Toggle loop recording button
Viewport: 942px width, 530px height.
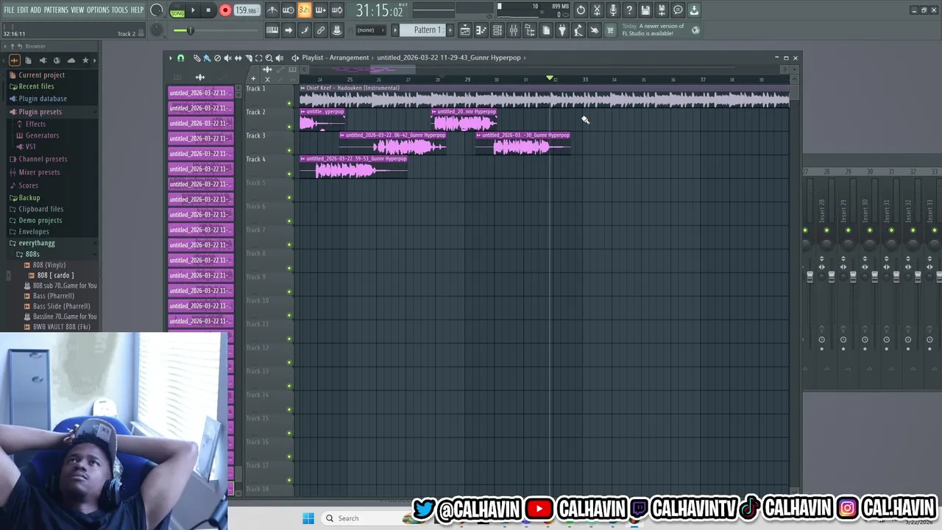point(337,10)
